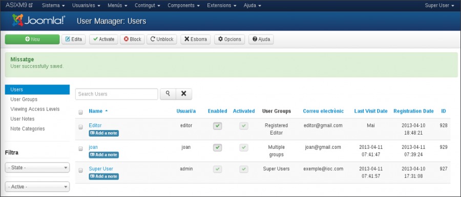
Task: Open the Super User name link
Action: pos(101,169)
